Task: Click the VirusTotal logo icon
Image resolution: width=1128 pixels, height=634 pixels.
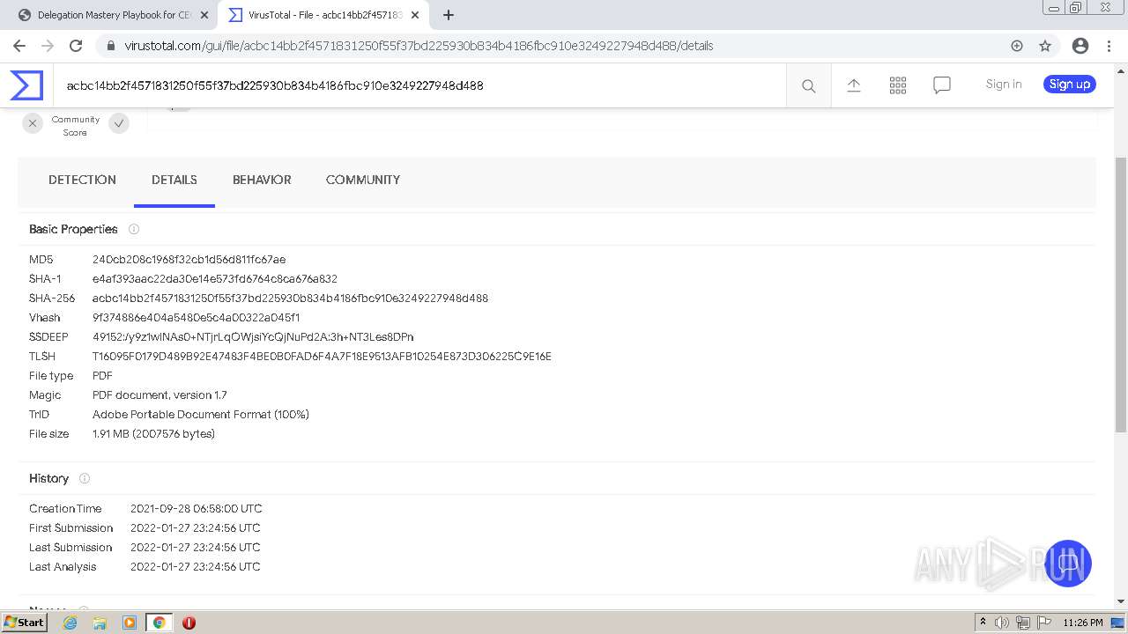Action: tap(26, 85)
